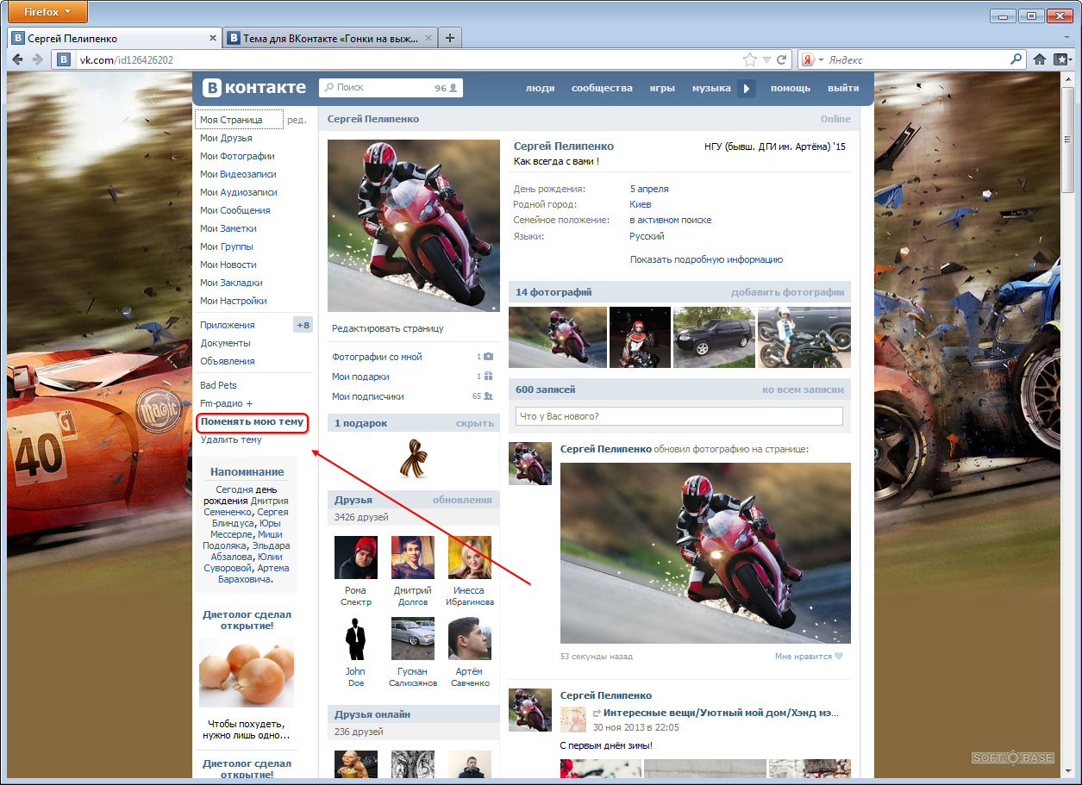1082x785 pixels.
Task: Open Мои подписчики link
Action: click(368, 396)
